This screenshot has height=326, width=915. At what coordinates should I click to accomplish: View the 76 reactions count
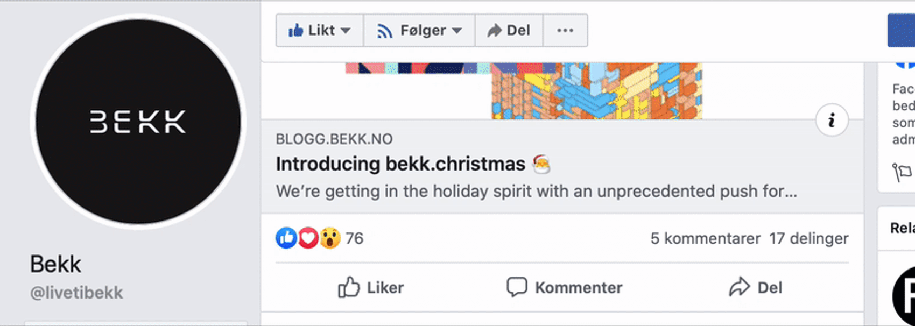coord(354,238)
